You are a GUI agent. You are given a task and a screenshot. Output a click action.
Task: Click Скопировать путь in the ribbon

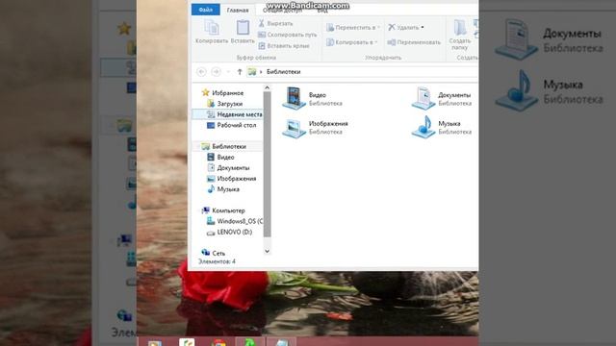288,35
